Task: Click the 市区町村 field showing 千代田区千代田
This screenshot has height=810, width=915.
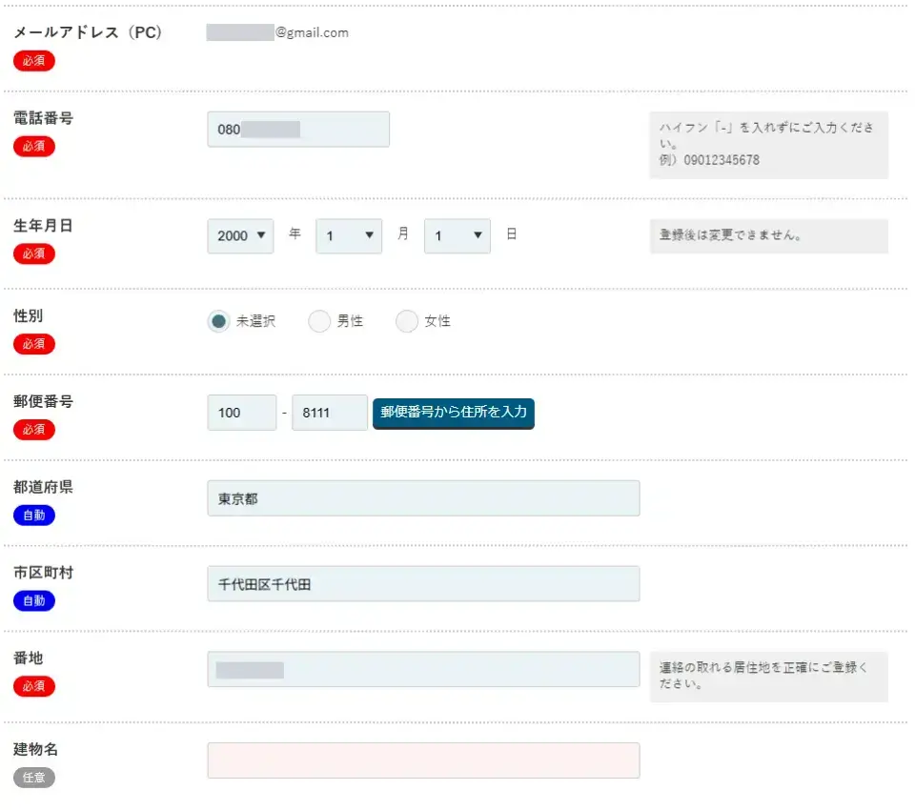Action: click(423, 583)
